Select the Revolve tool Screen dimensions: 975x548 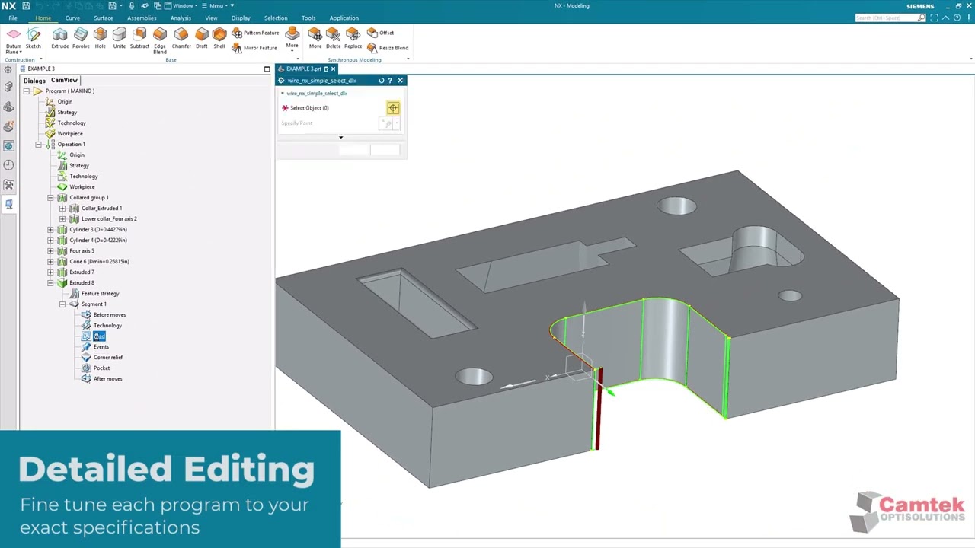point(81,38)
